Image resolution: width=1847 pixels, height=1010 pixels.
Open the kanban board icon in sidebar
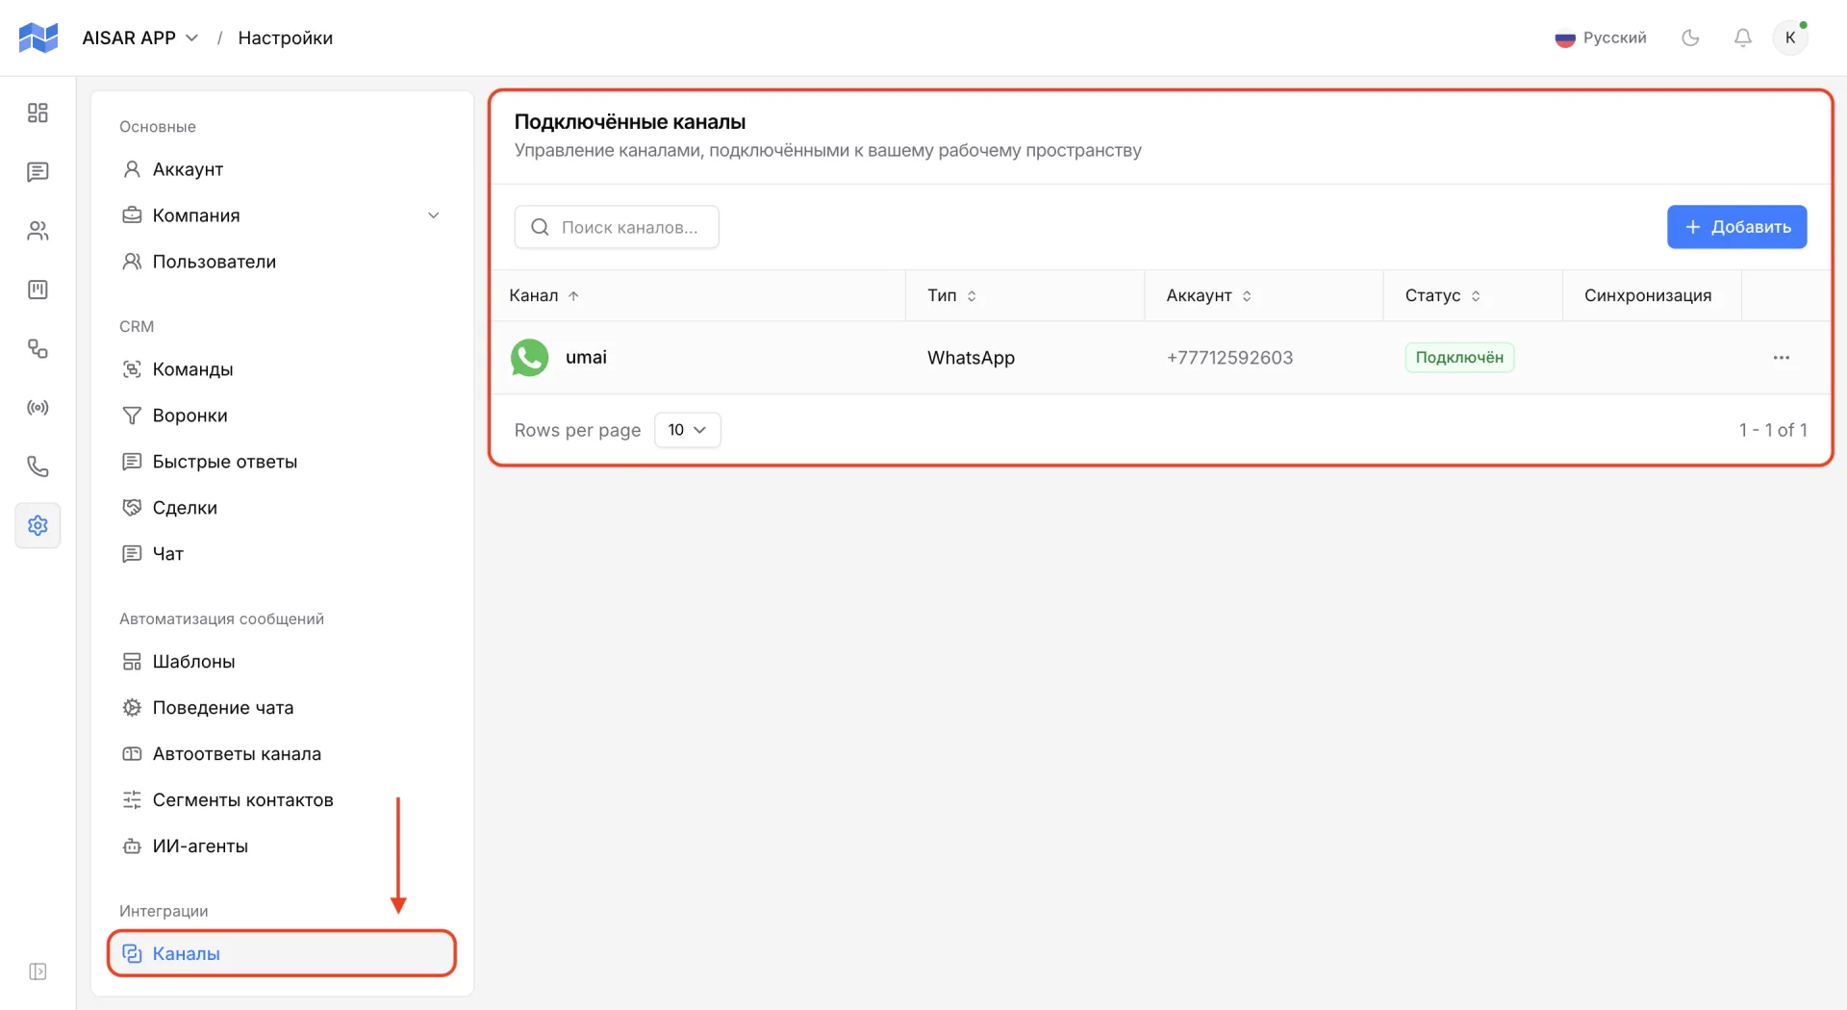[x=38, y=290]
